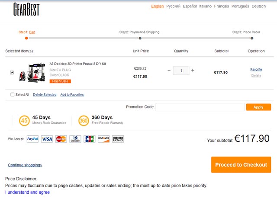The width and height of the screenshot is (277, 198).
Task: Uncheck the A8 3D Printer item checkbox
Action: point(12,72)
